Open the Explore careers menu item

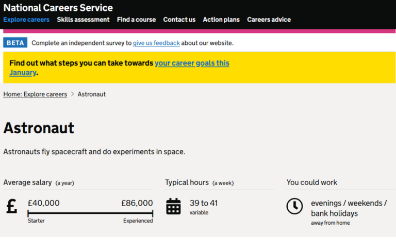(x=26, y=20)
